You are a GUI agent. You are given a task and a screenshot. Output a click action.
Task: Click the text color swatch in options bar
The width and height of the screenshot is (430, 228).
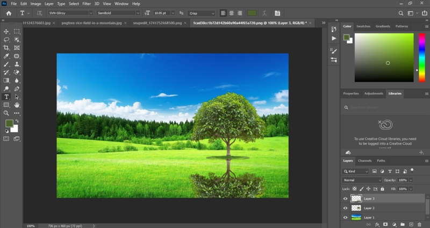[x=252, y=13]
